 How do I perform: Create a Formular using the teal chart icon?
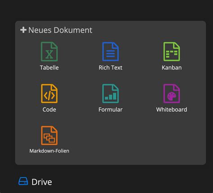tap(111, 93)
